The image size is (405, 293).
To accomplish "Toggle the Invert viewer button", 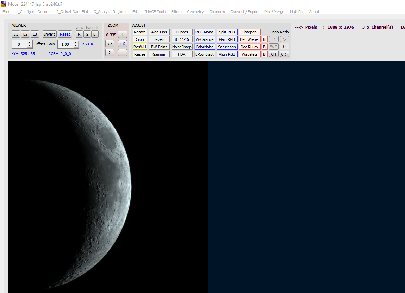I will pos(49,34).
